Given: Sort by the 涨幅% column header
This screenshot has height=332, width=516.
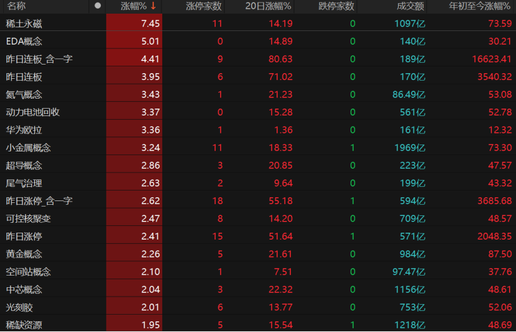Looking at the screenshot, I should pyautogui.click(x=133, y=6).
